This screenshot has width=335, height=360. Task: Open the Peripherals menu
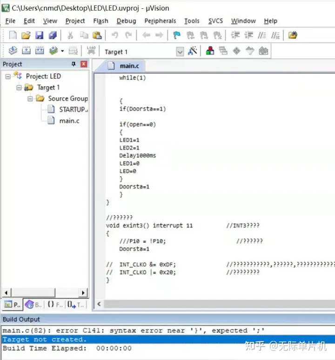pos(160,21)
